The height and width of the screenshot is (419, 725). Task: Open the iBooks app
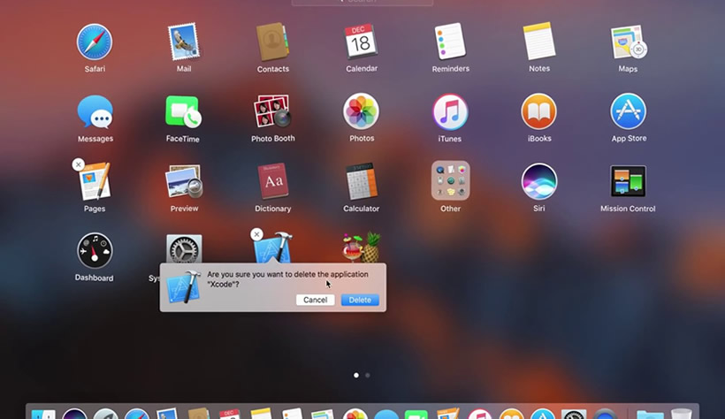[x=538, y=111]
